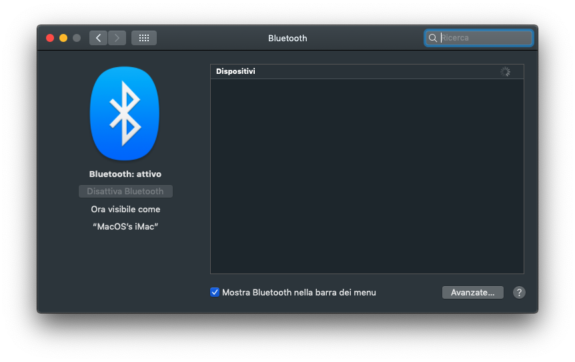The height and width of the screenshot is (362, 575).
Task: Click the "Bluetooth: attivo" status text
Action: pyautogui.click(x=125, y=174)
